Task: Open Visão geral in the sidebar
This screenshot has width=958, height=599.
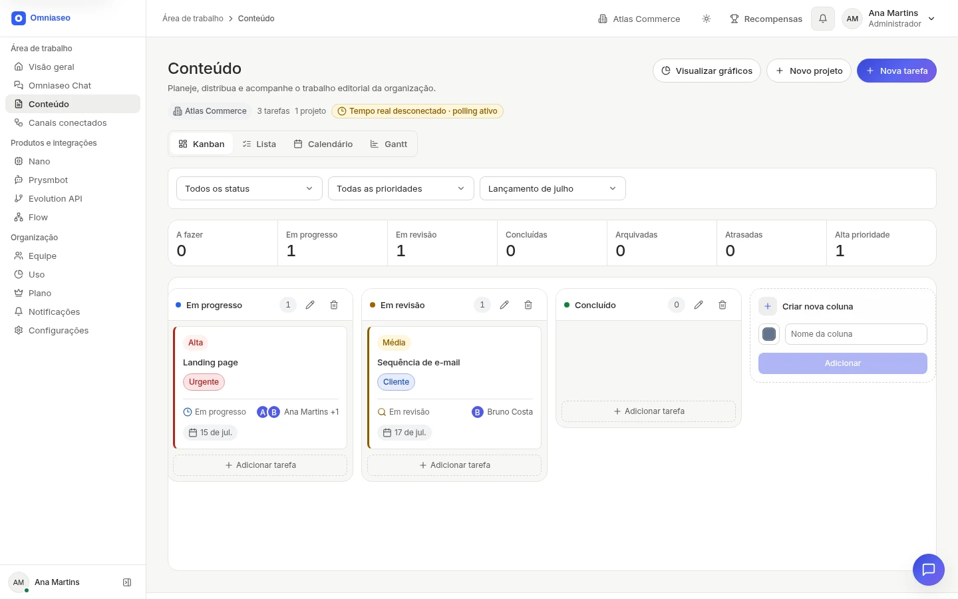Action: coord(73,67)
